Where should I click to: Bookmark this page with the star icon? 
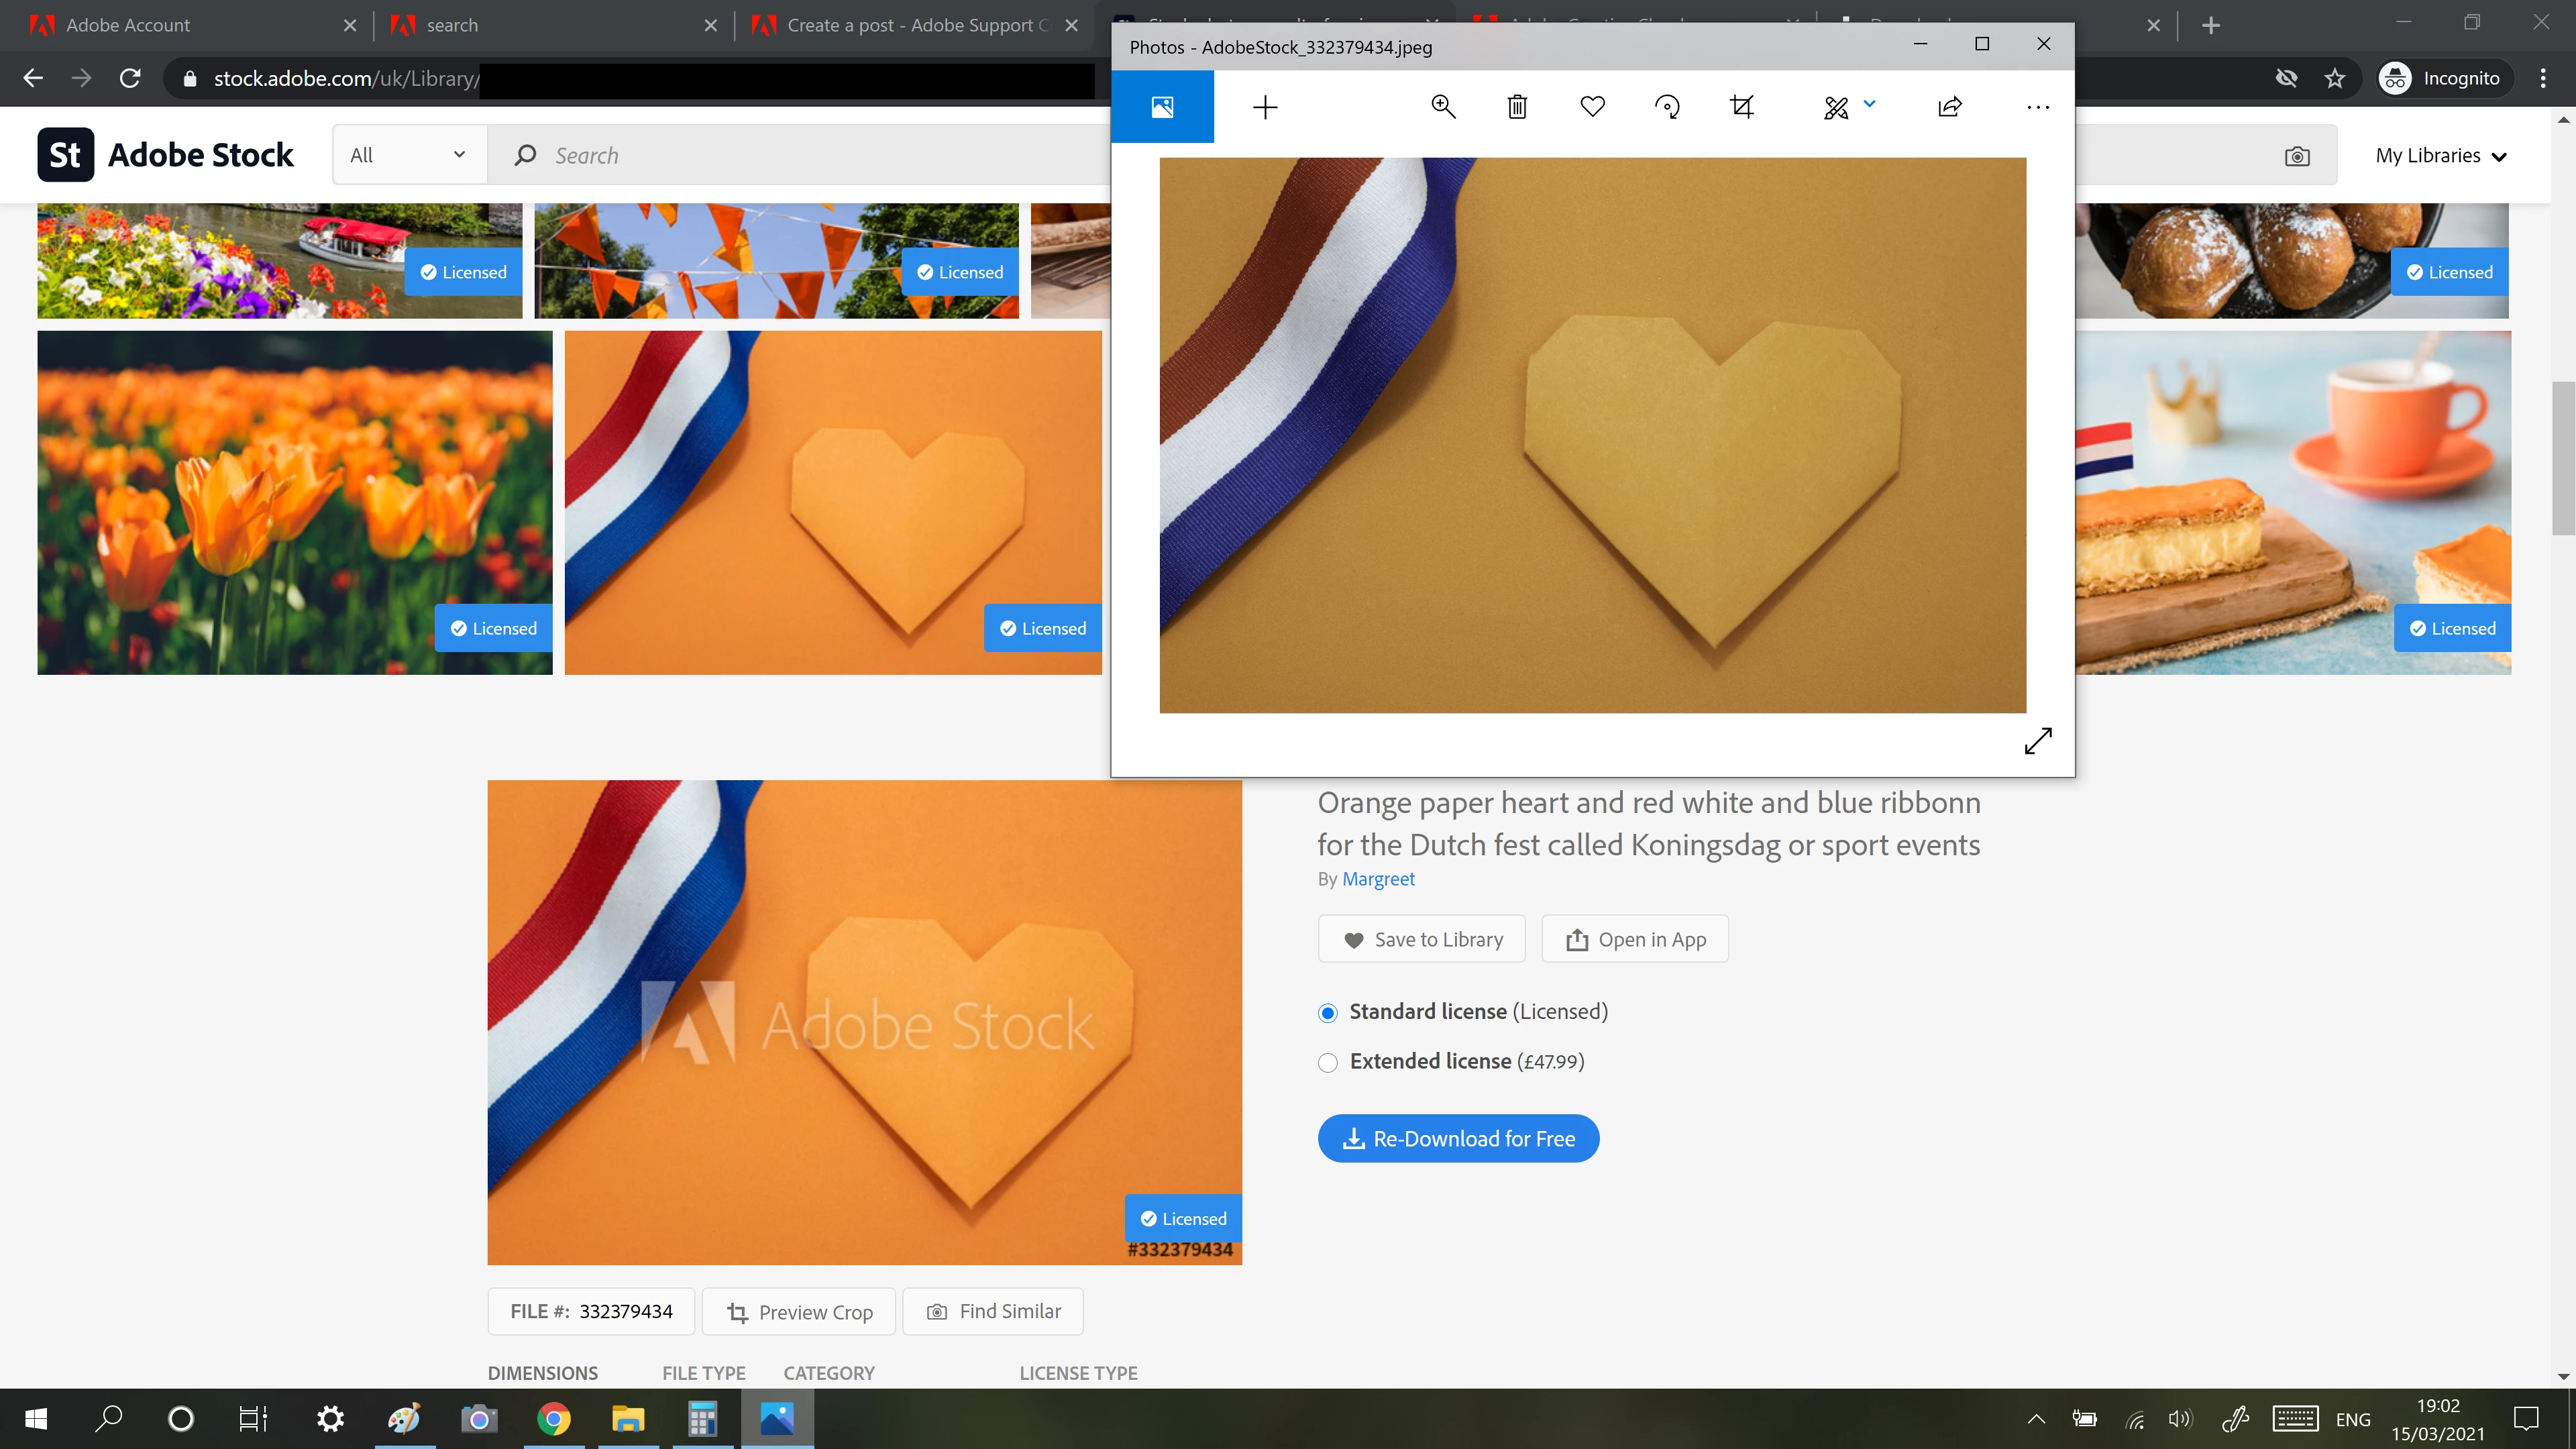pyautogui.click(x=2334, y=78)
